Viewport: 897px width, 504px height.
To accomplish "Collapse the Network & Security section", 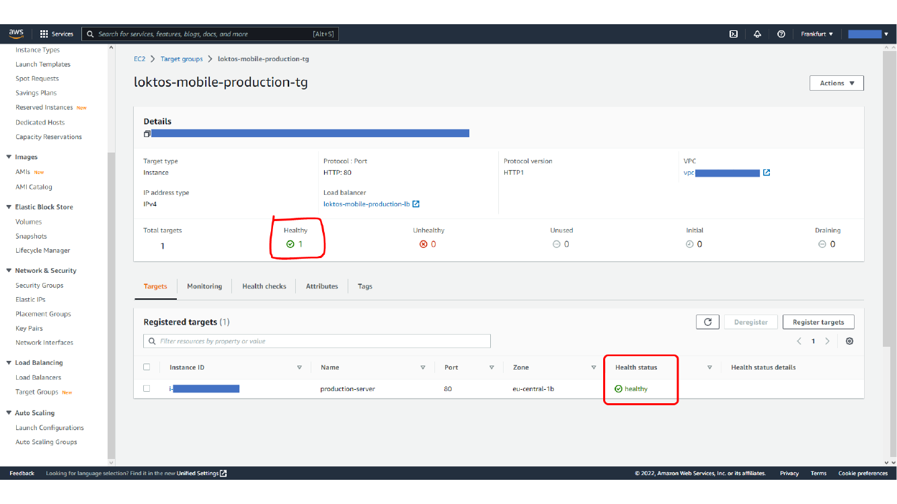I will point(9,271).
